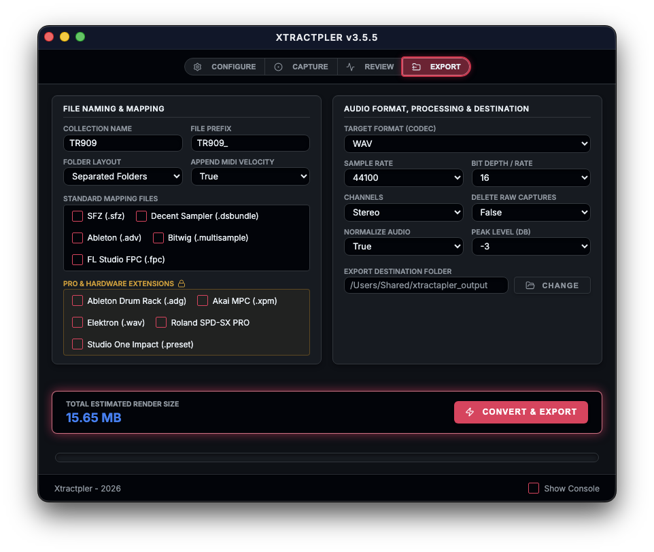Open the Target Format (Codec) dropdown
The width and height of the screenshot is (654, 552).
click(467, 143)
